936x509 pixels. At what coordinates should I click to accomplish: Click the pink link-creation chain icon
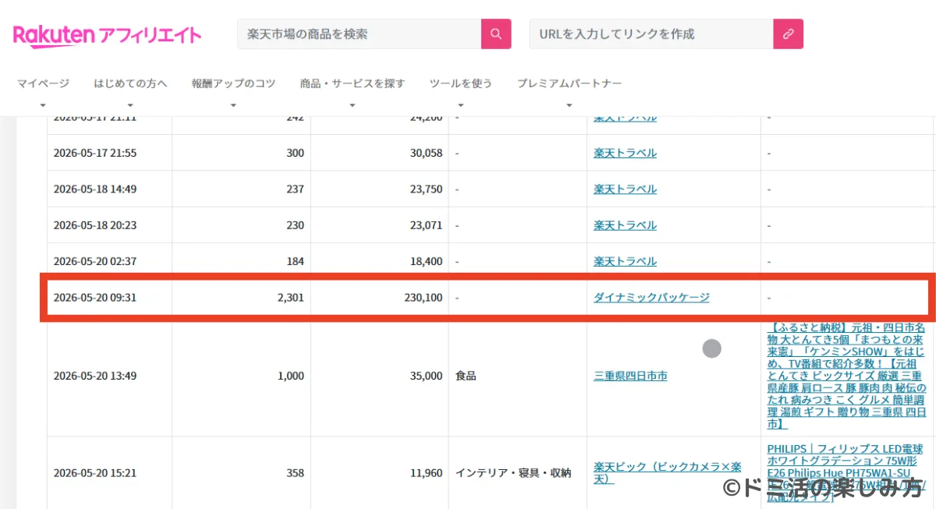point(788,34)
